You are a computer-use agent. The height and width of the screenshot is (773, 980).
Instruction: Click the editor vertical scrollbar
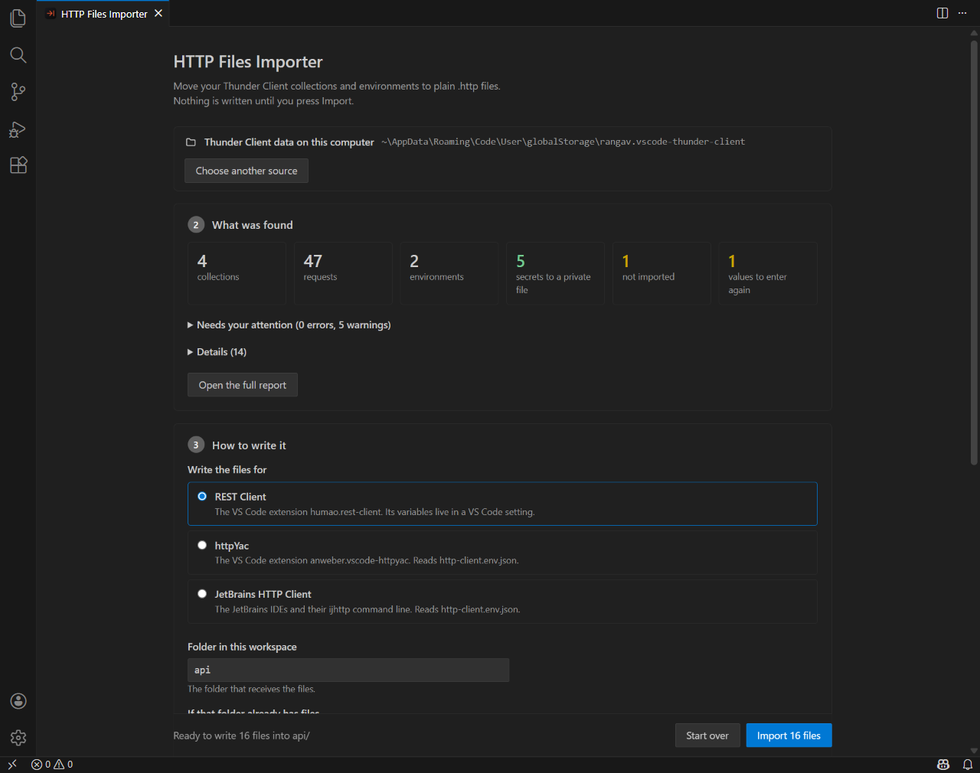(974, 253)
